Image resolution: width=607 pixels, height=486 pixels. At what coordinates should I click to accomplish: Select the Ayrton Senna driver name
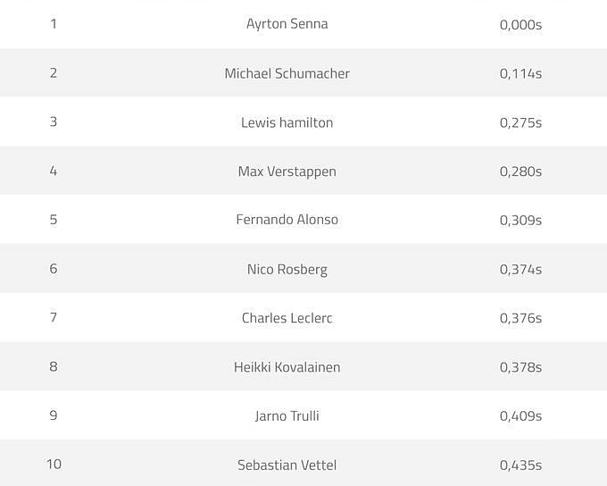[x=287, y=24]
